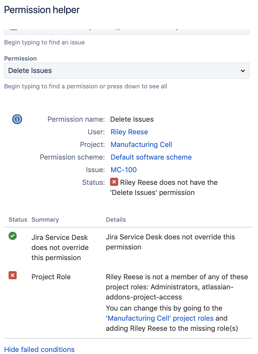The image size is (258, 354).
Task: Click the Permission field label
Action: coord(20,58)
